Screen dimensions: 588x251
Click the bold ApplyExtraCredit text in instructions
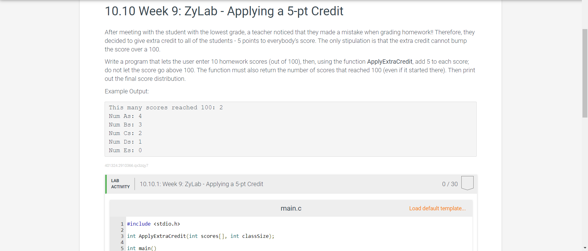tap(389, 62)
